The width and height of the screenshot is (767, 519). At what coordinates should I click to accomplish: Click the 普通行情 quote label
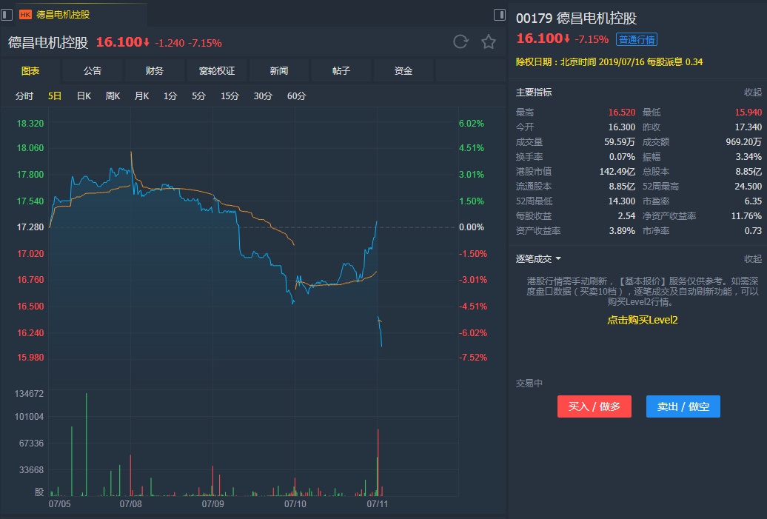pos(637,39)
